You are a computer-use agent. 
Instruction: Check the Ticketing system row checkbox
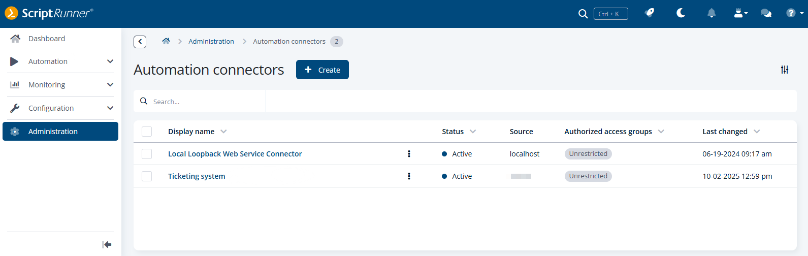[x=147, y=176]
